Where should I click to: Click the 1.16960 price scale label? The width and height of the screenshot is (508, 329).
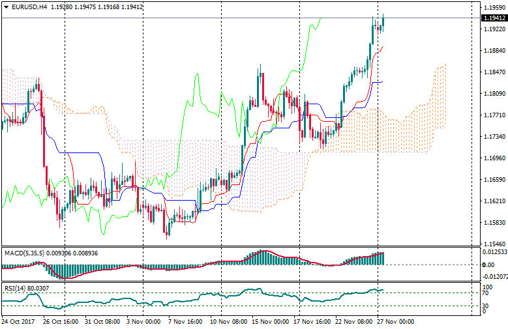(x=494, y=158)
